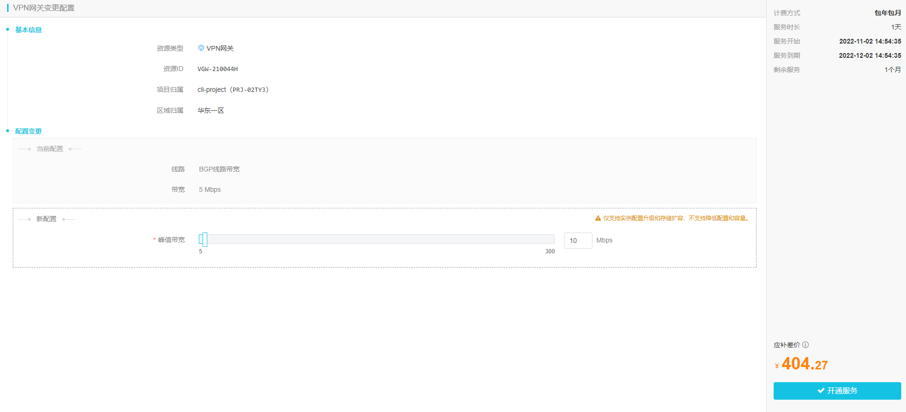Click the 峰值带宽 slider handle

pyautogui.click(x=204, y=240)
